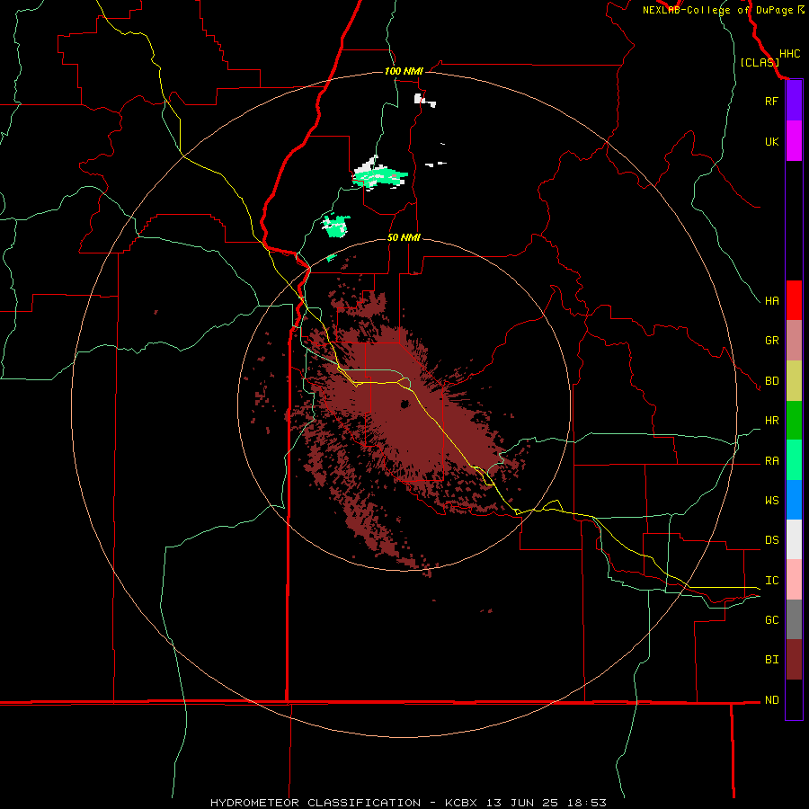
Task: Click the brown BI legend color swatch
Action: point(794,660)
